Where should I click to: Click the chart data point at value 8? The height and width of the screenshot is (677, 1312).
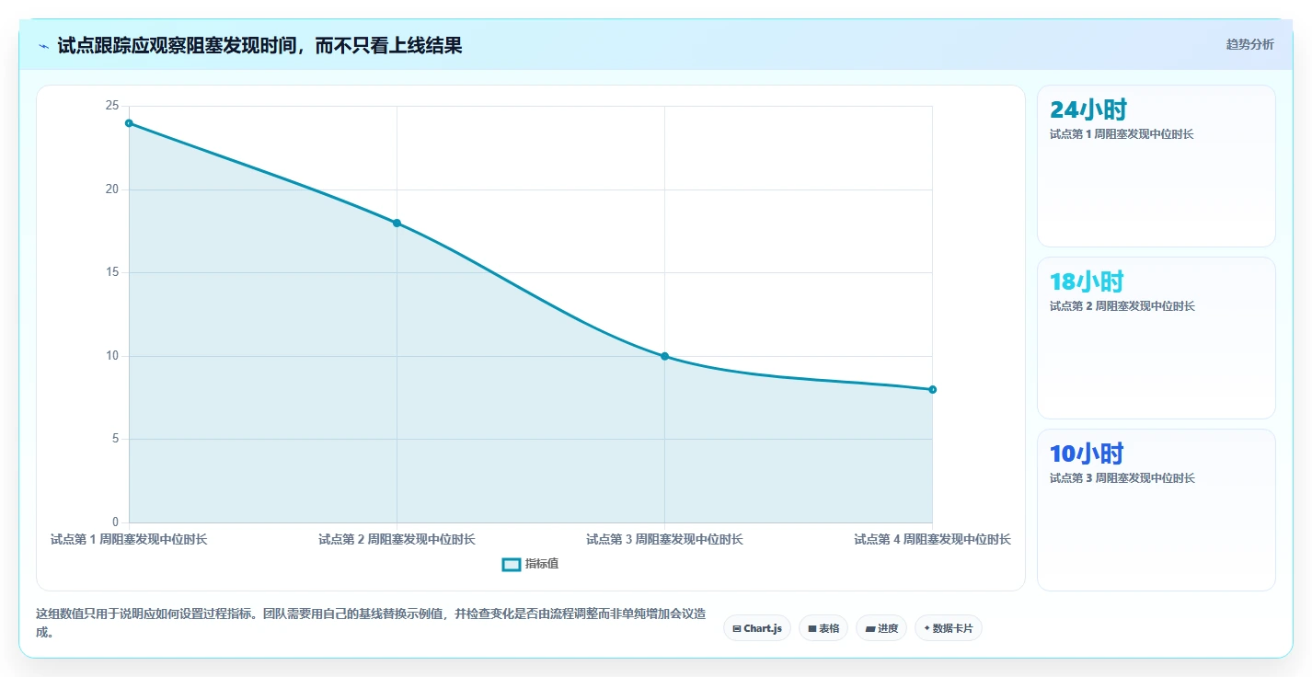pyautogui.click(x=932, y=389)
